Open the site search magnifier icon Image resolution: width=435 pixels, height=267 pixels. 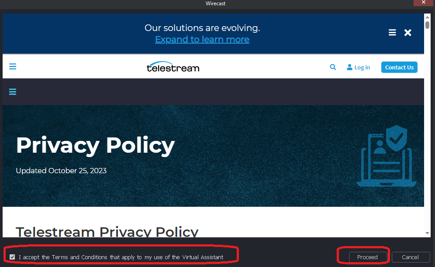333,67
